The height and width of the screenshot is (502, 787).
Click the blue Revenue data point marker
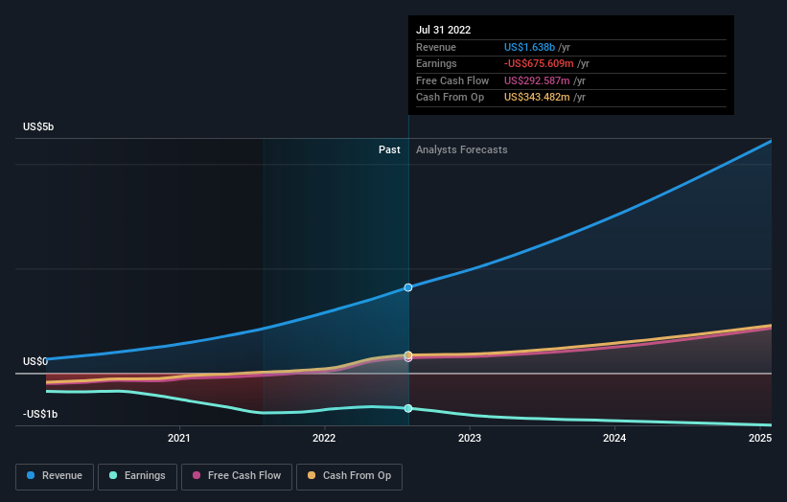coord(408,287)
